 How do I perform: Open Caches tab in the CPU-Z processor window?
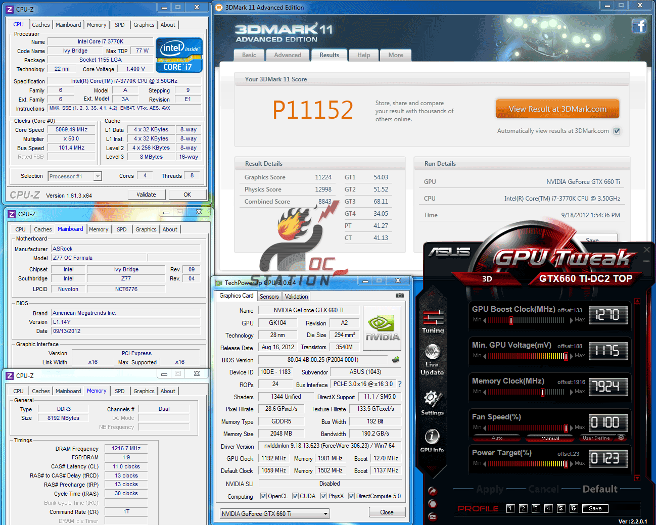pyautogui.click(x=41, y=25)
